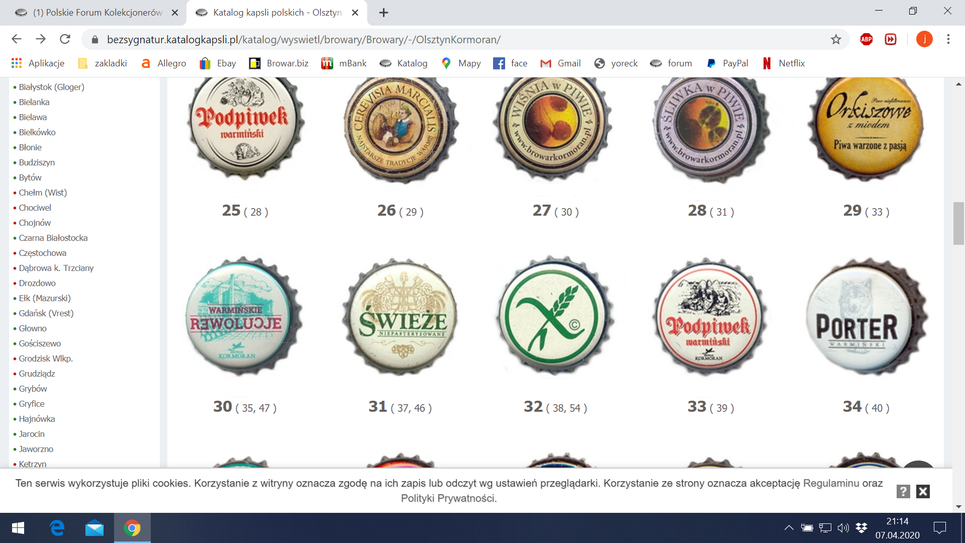
Task: Open the Browar.biz bookmark
Action: [x=279, y=63]
